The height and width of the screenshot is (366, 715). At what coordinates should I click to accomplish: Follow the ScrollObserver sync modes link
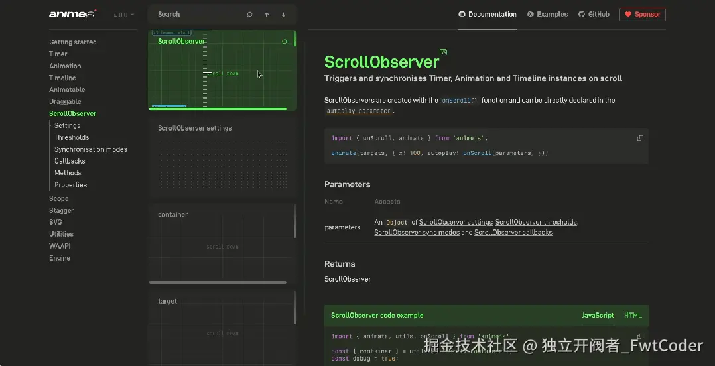(417, 233)
